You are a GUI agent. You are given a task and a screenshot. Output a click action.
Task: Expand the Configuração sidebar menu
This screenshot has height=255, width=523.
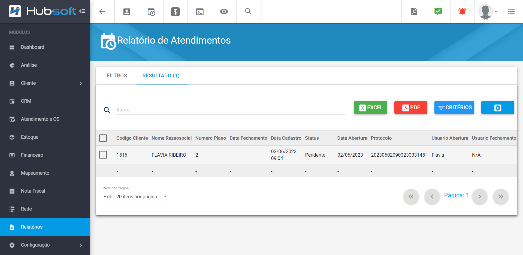pyautogui.click(x=81, y=245)
